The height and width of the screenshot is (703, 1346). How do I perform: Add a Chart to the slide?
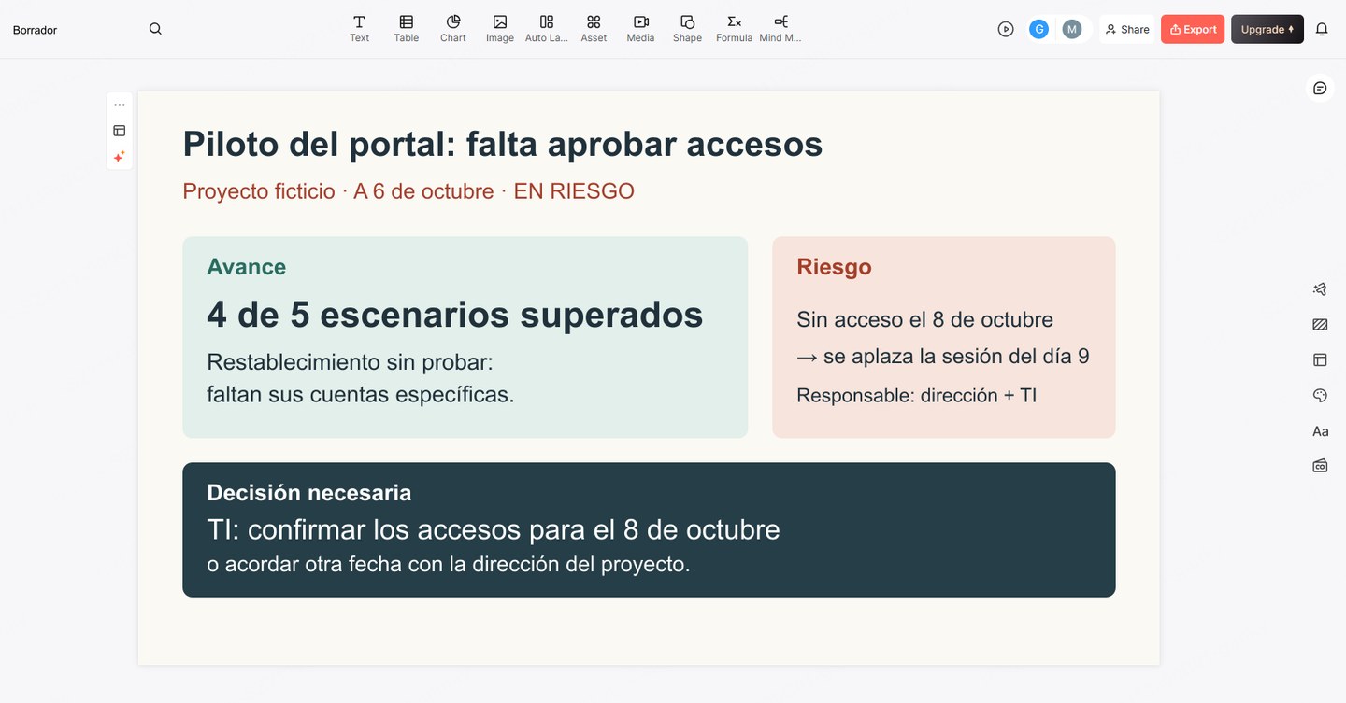coord(453,29)
